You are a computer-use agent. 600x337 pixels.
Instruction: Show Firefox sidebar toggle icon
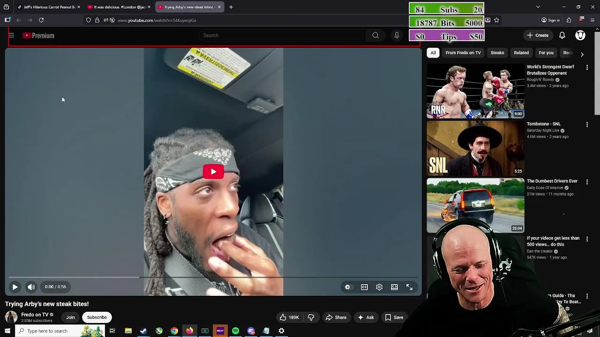point(7,20)
